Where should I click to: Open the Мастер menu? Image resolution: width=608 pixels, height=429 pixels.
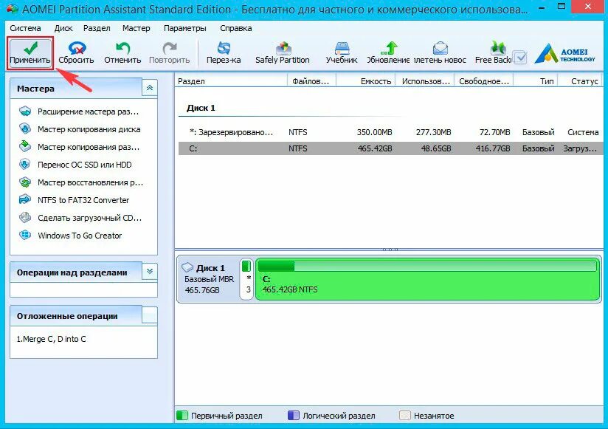[136, 28]
